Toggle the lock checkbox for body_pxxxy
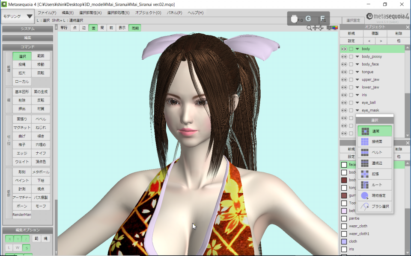Viewport: 411px width, 256px height. 351,57
